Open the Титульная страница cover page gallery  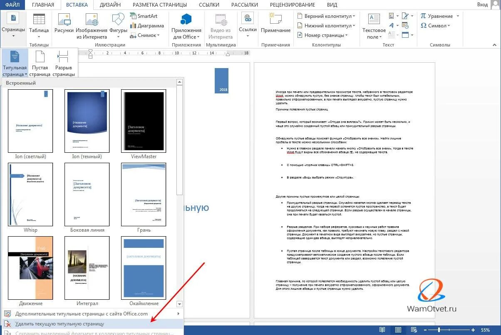[x=15, y=63]
